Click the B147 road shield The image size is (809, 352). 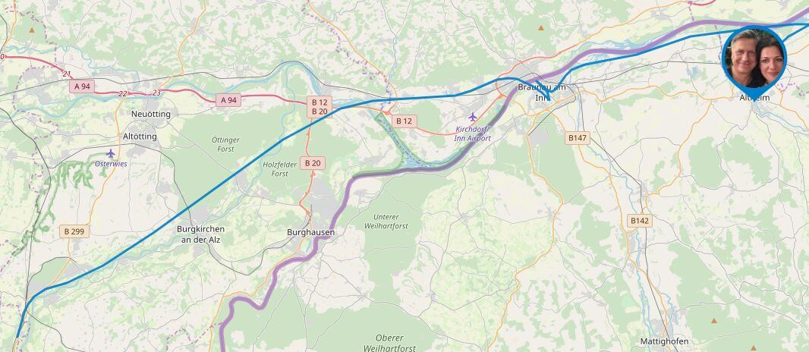click(x=578, y=137)
